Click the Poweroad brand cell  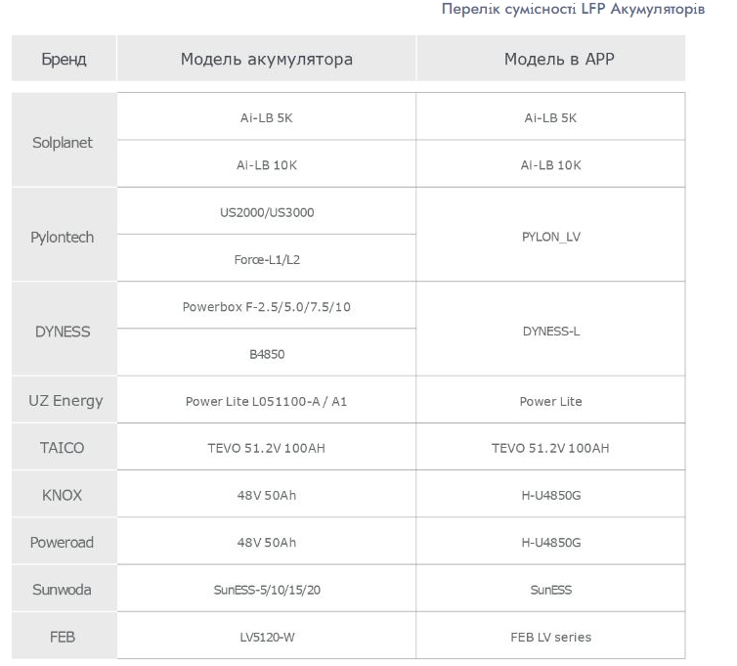63,543
